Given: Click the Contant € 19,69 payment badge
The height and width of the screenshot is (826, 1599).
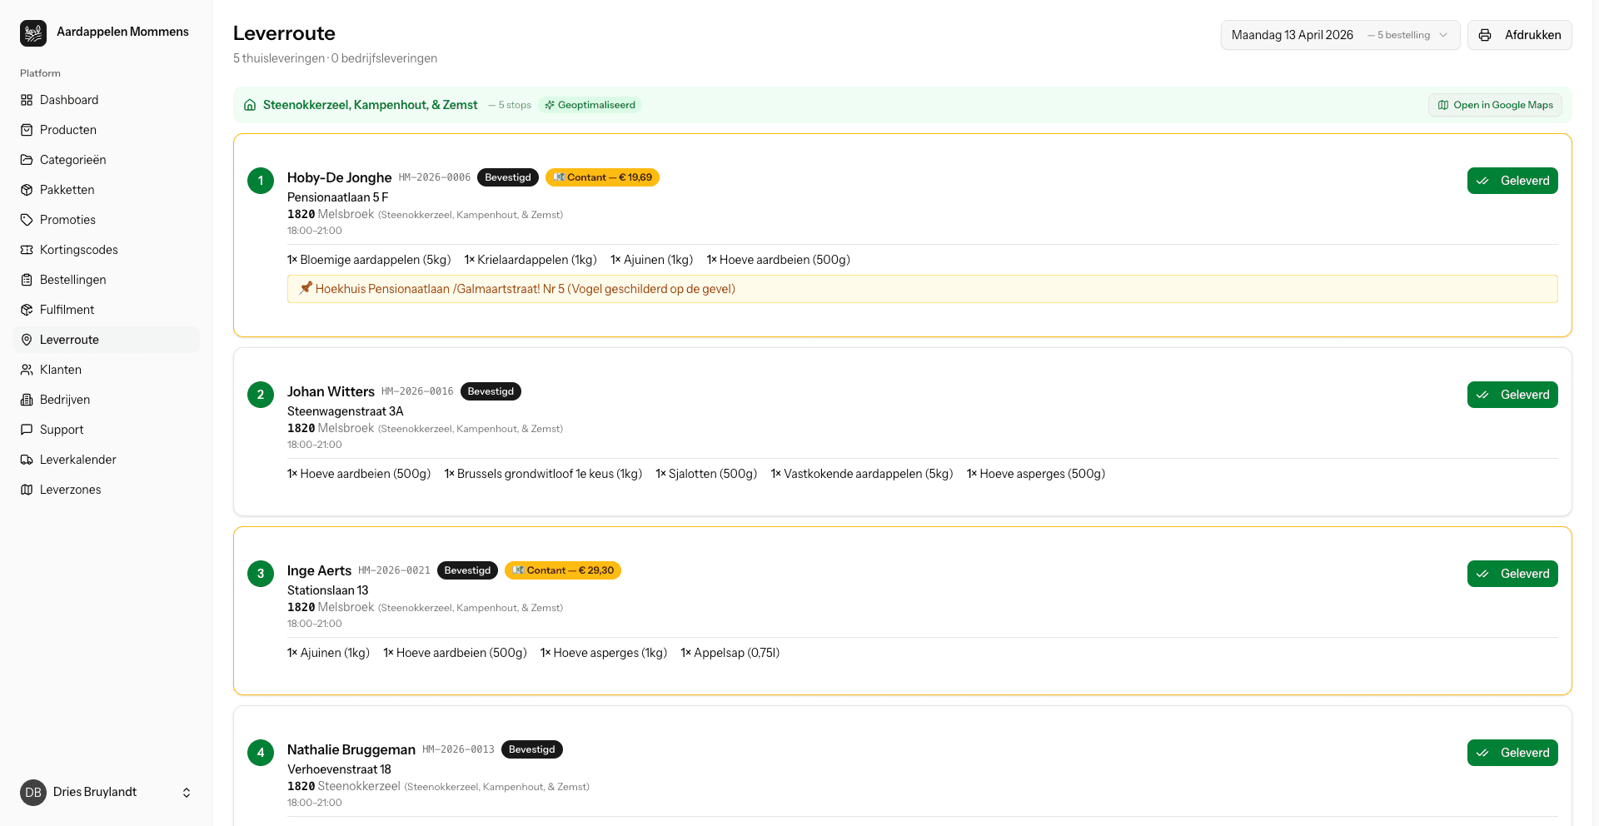Looking at the screenshot, I should [x=602, y=177].
